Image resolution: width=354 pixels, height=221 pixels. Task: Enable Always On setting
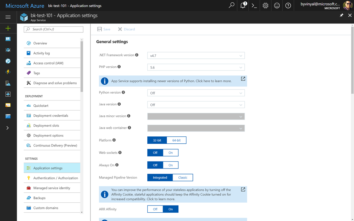[x=170, y=165]
